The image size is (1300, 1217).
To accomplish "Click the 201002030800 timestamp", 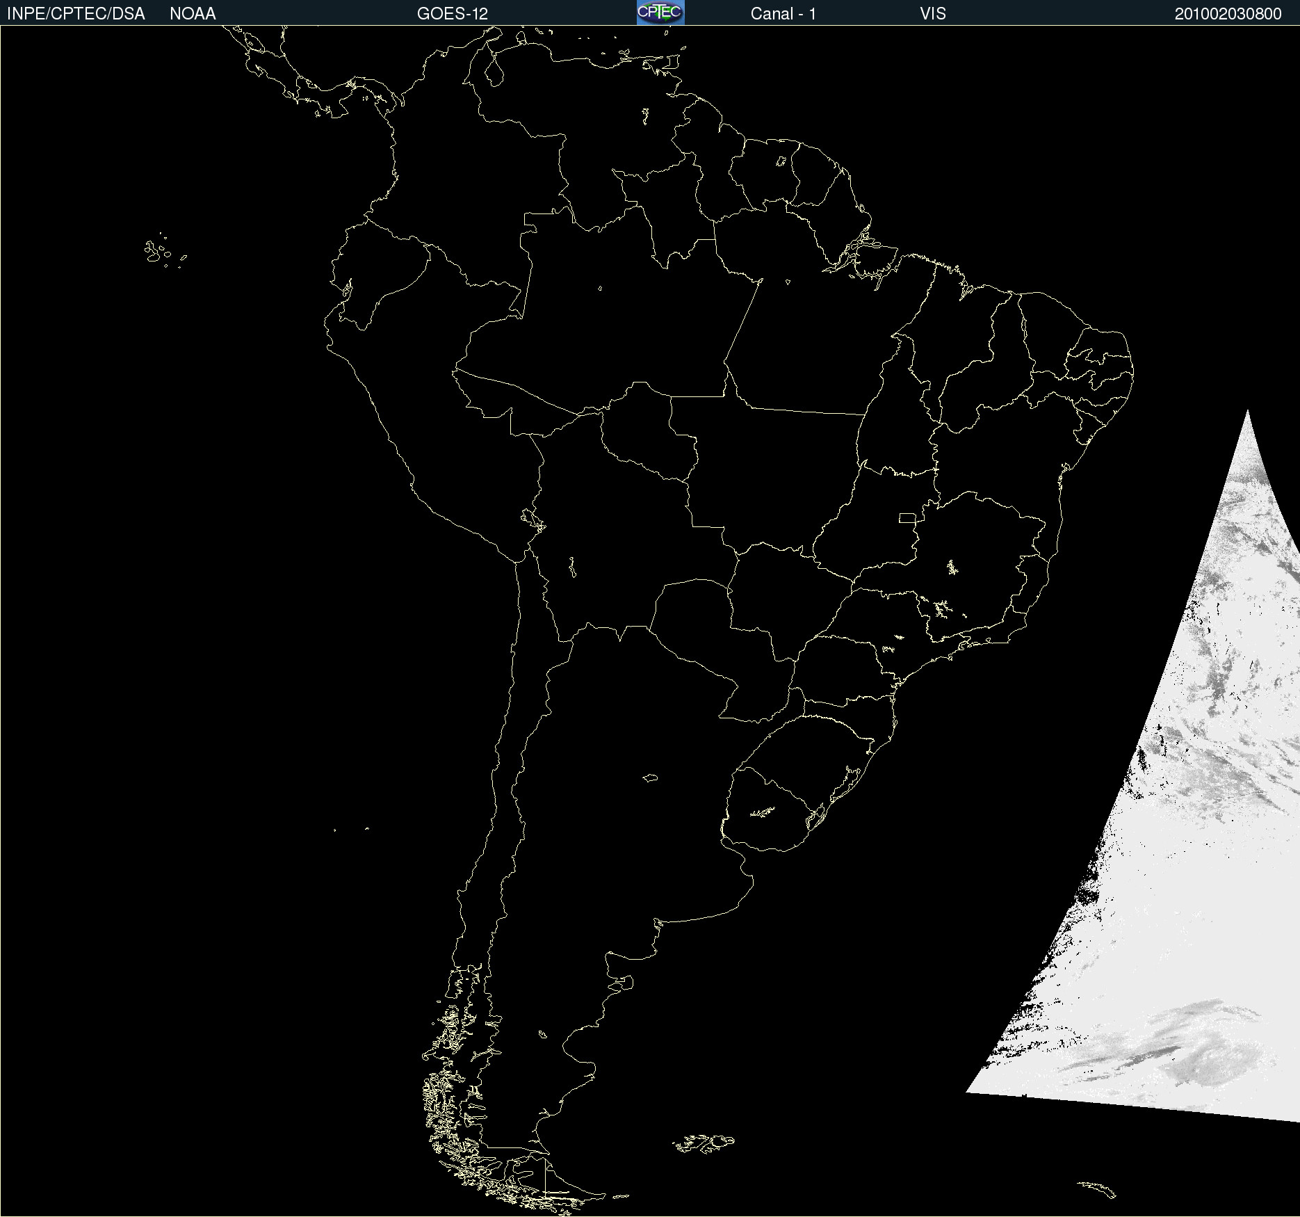I will [x=1228, y=14].
